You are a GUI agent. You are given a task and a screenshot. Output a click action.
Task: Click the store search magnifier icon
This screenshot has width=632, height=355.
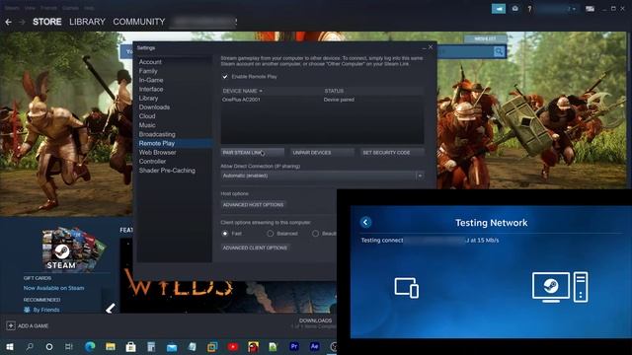click(x=499, y=51)
